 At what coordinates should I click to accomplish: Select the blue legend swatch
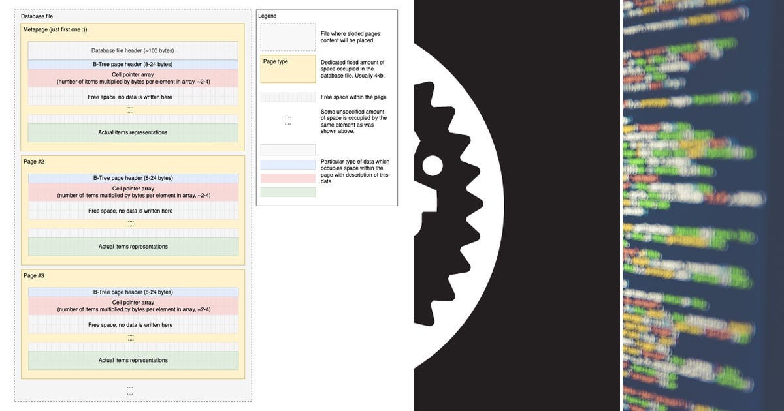coord(287,163)
